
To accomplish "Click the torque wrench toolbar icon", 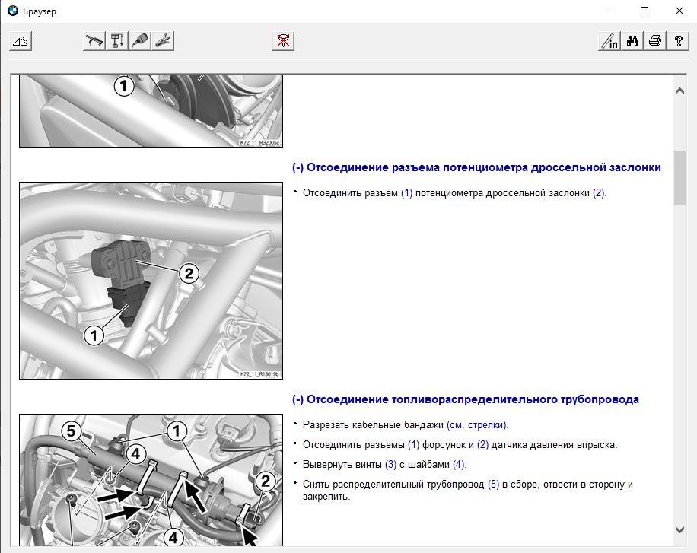I will click(94, 41).
